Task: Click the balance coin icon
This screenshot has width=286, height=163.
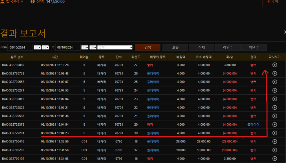Action: coord(33,2)
